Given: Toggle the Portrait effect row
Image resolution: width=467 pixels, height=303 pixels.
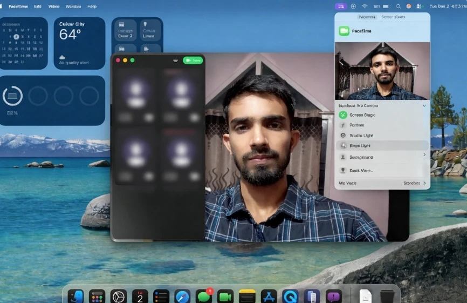Looking at the screenshot, I should (x=382, y=125).
